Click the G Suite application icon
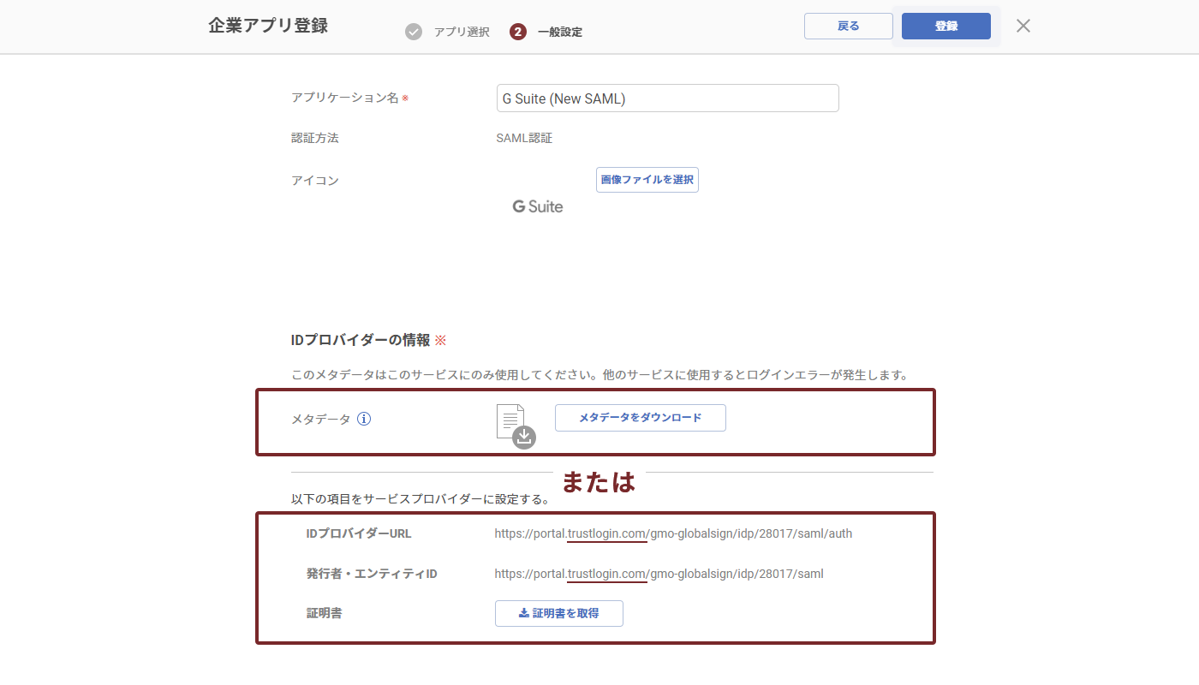The width and height of the screenshot is (1199, 685). point(537,205)
